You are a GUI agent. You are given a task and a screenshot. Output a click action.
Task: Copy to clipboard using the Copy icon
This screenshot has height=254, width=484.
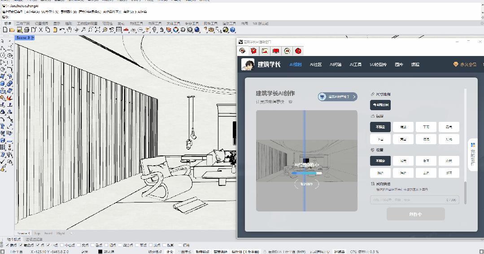pos(48,30)
